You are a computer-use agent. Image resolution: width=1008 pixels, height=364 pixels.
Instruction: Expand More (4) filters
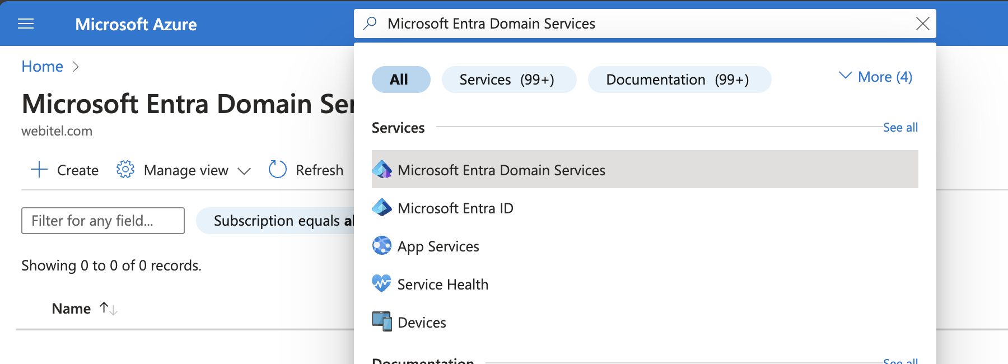tap(876, 77)
